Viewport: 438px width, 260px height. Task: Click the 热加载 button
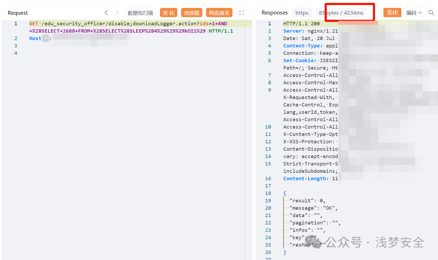pos(192,13)
